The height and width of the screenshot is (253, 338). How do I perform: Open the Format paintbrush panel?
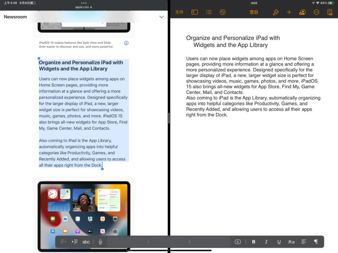pos(276,12)
